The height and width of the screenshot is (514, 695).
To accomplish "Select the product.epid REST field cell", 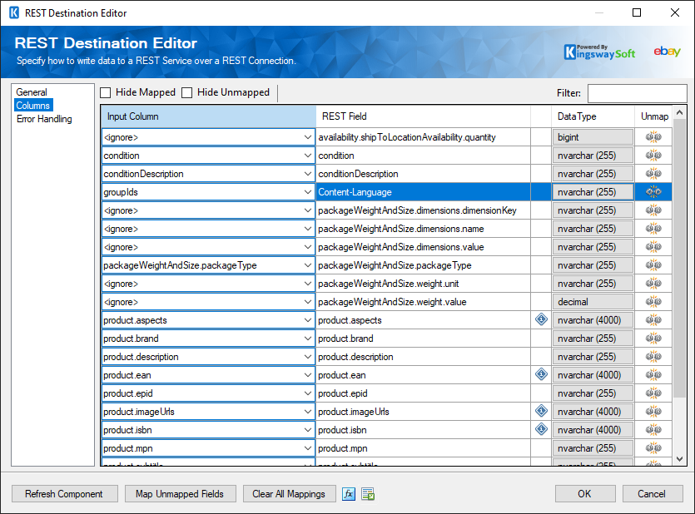I will (x=423, y=393).
